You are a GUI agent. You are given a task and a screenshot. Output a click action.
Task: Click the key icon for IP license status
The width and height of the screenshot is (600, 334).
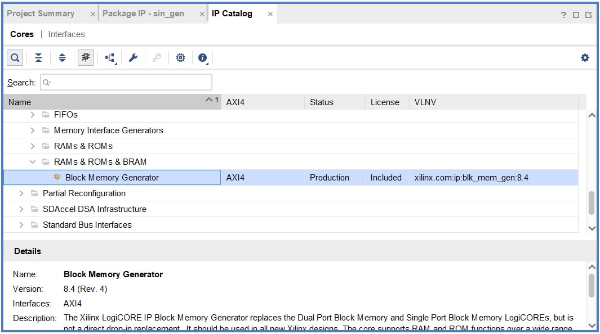click(157, 57)
